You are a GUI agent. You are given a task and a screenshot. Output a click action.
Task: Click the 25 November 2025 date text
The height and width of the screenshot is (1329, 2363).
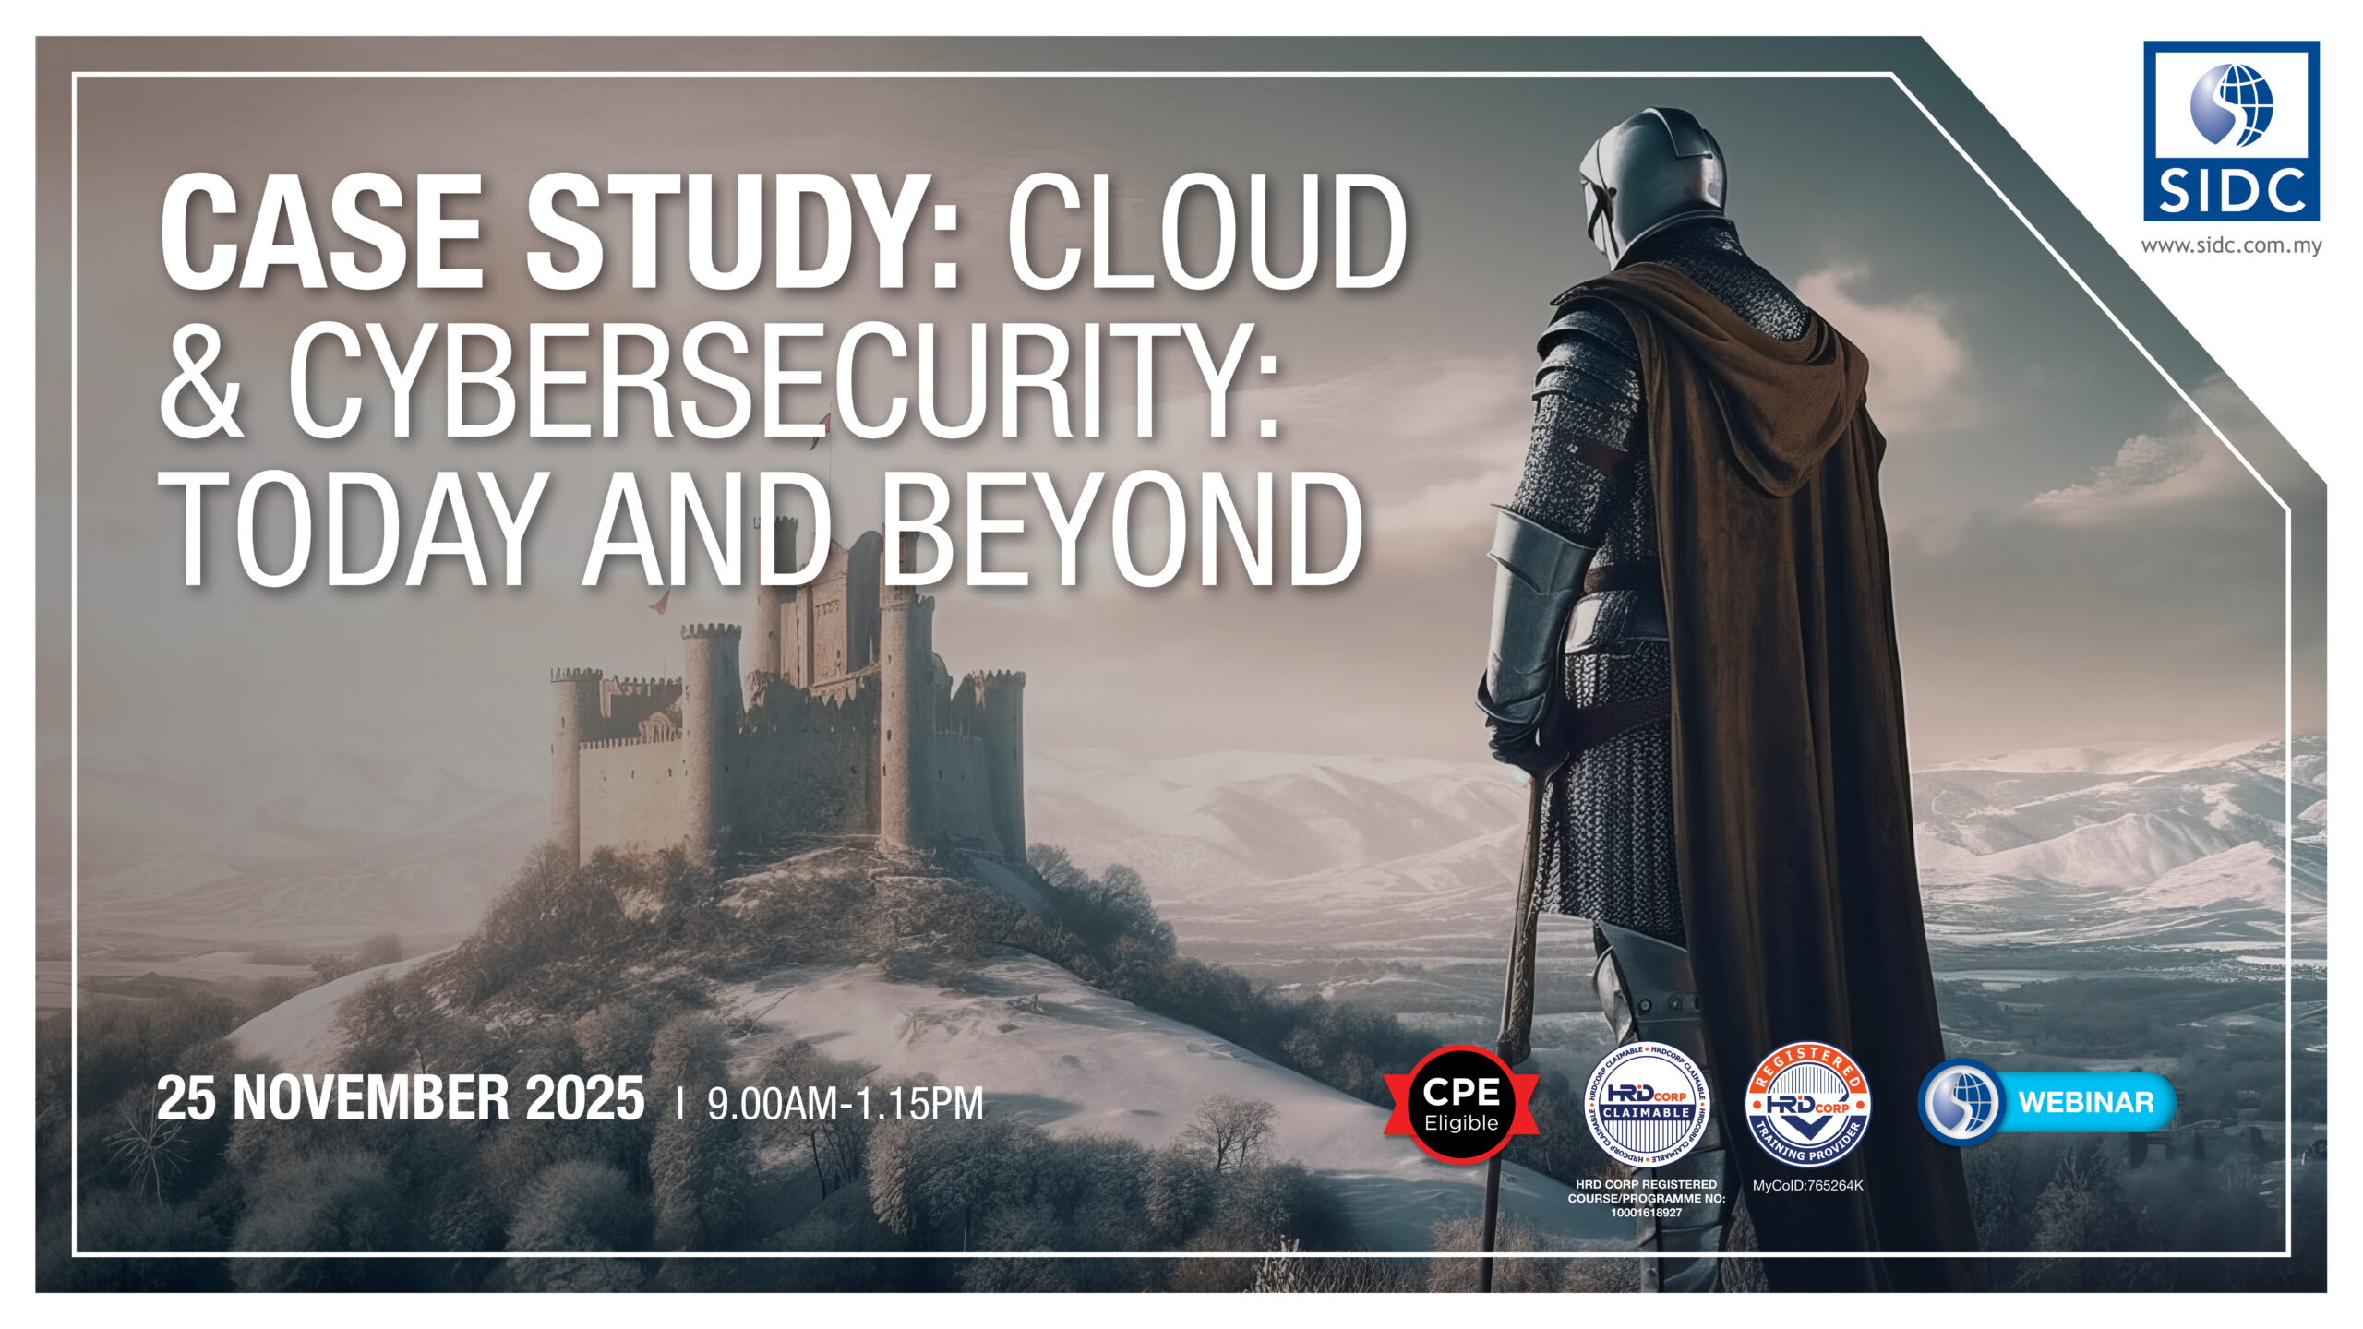point(400,1099)
